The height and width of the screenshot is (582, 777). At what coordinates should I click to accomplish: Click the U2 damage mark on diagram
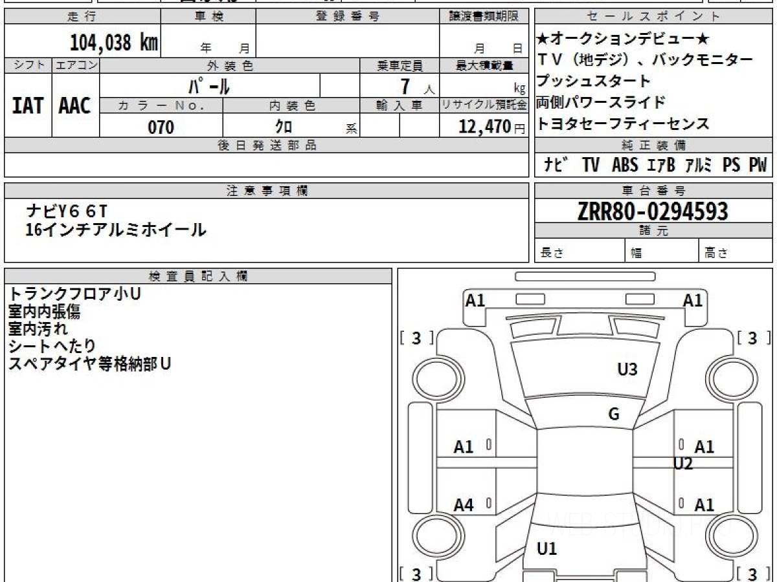pyautogui.click(x=683, y=463)
